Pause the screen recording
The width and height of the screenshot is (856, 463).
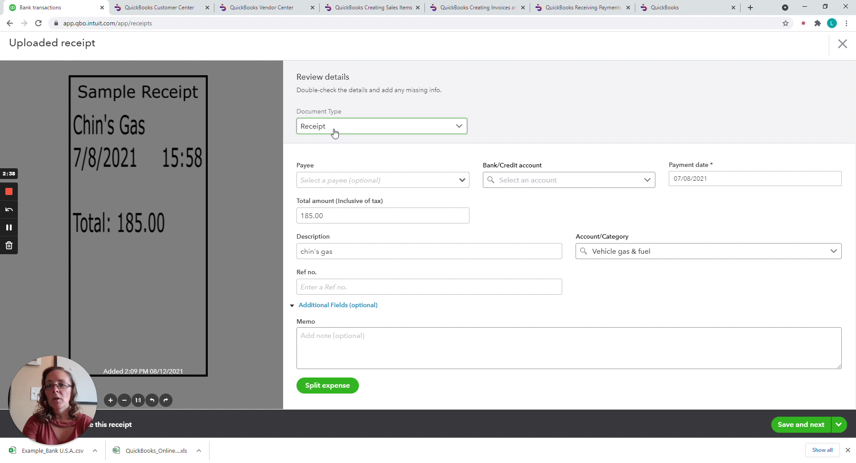click(x=9, y=227)
